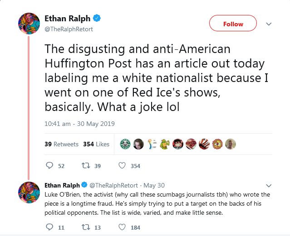Screen dimensions: 290x236
Task: Click the May 30 date on the reply tweet
Action: (x=154, y=185)
